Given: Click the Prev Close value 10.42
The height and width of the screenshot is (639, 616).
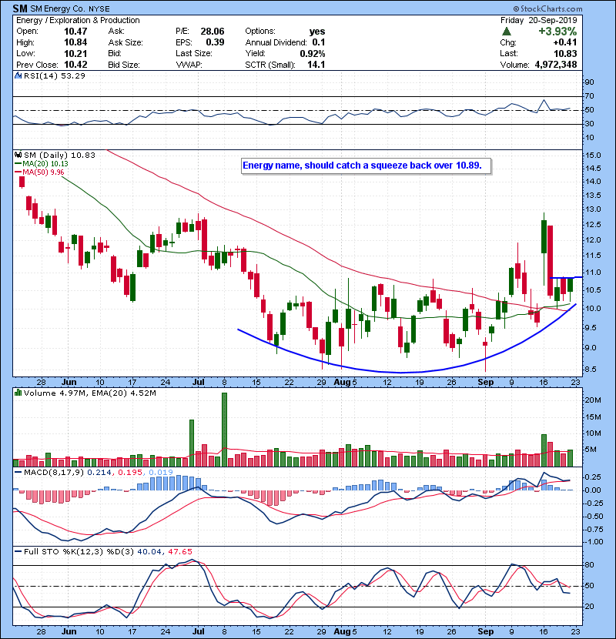Looking at the screenshot, I should [75, 65].
